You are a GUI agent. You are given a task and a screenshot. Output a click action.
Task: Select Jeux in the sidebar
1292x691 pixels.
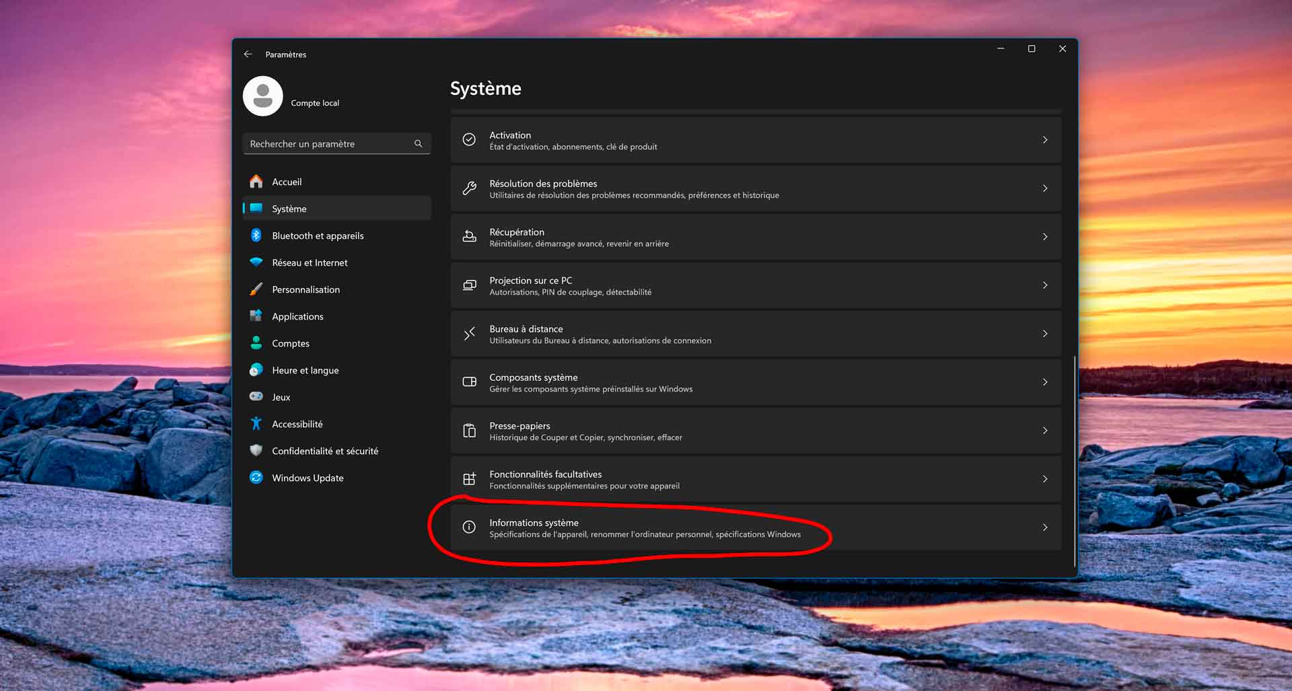336,397
